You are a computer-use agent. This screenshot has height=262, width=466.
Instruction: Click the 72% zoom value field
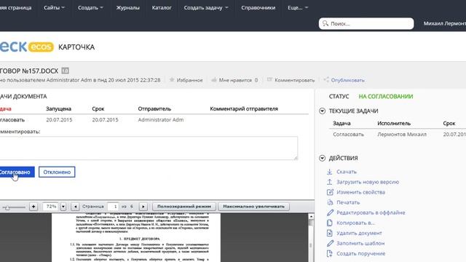click(51, 206)
